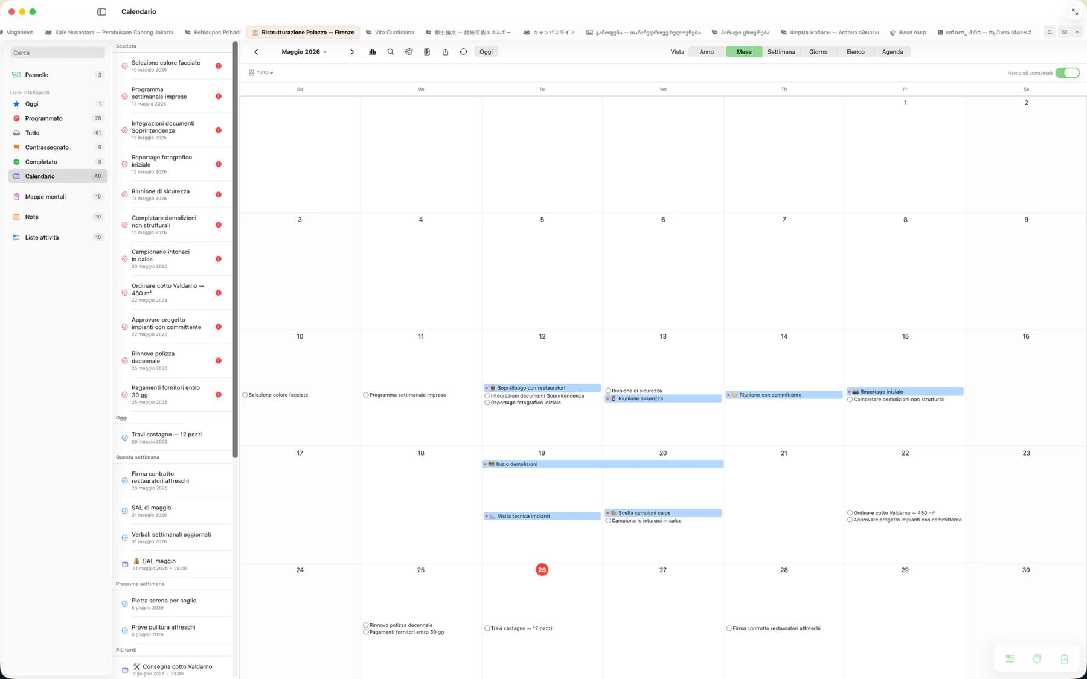Click the Cerca search field

(58, 53)
